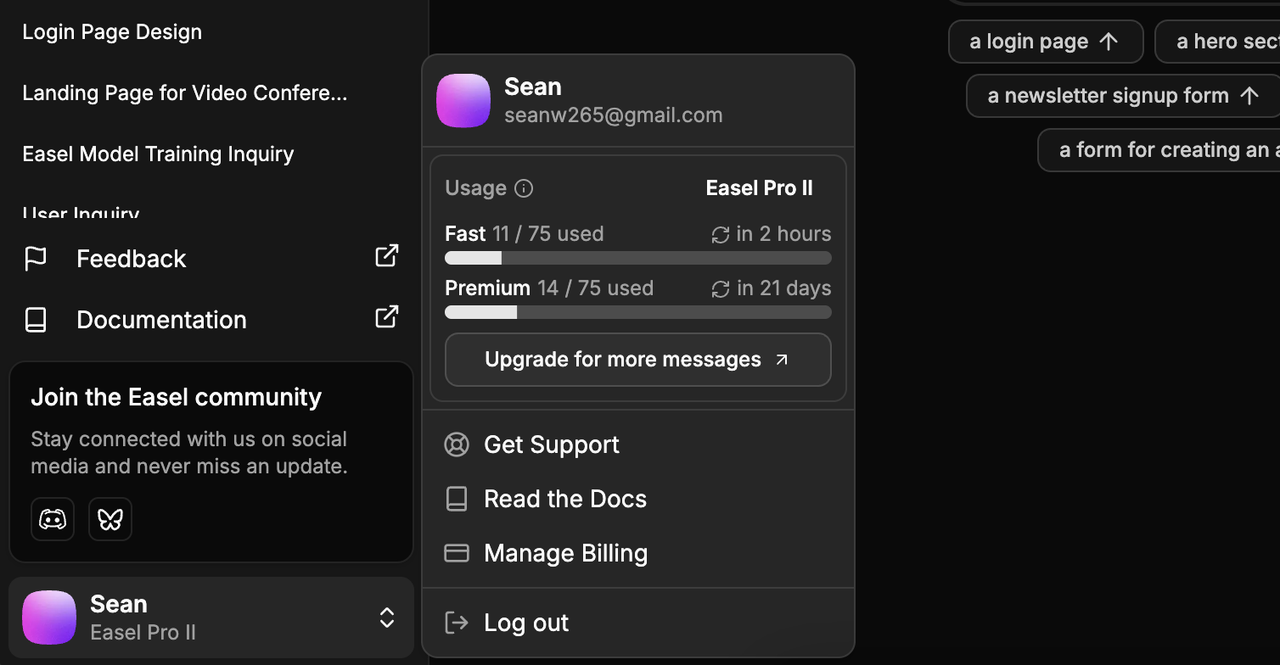This screenshot has height=665, width=1280.
Task: Select the Login Page Design chat
Action: coord(112,31)
